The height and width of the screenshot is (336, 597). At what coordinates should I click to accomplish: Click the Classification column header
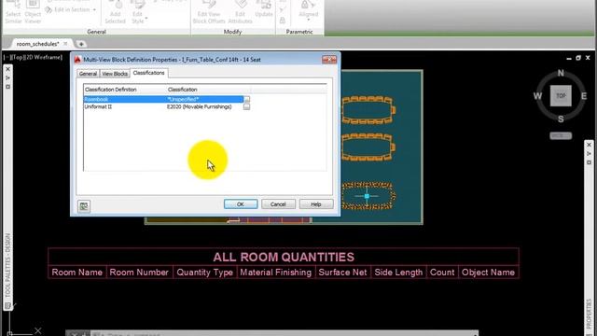coord(209,90)
